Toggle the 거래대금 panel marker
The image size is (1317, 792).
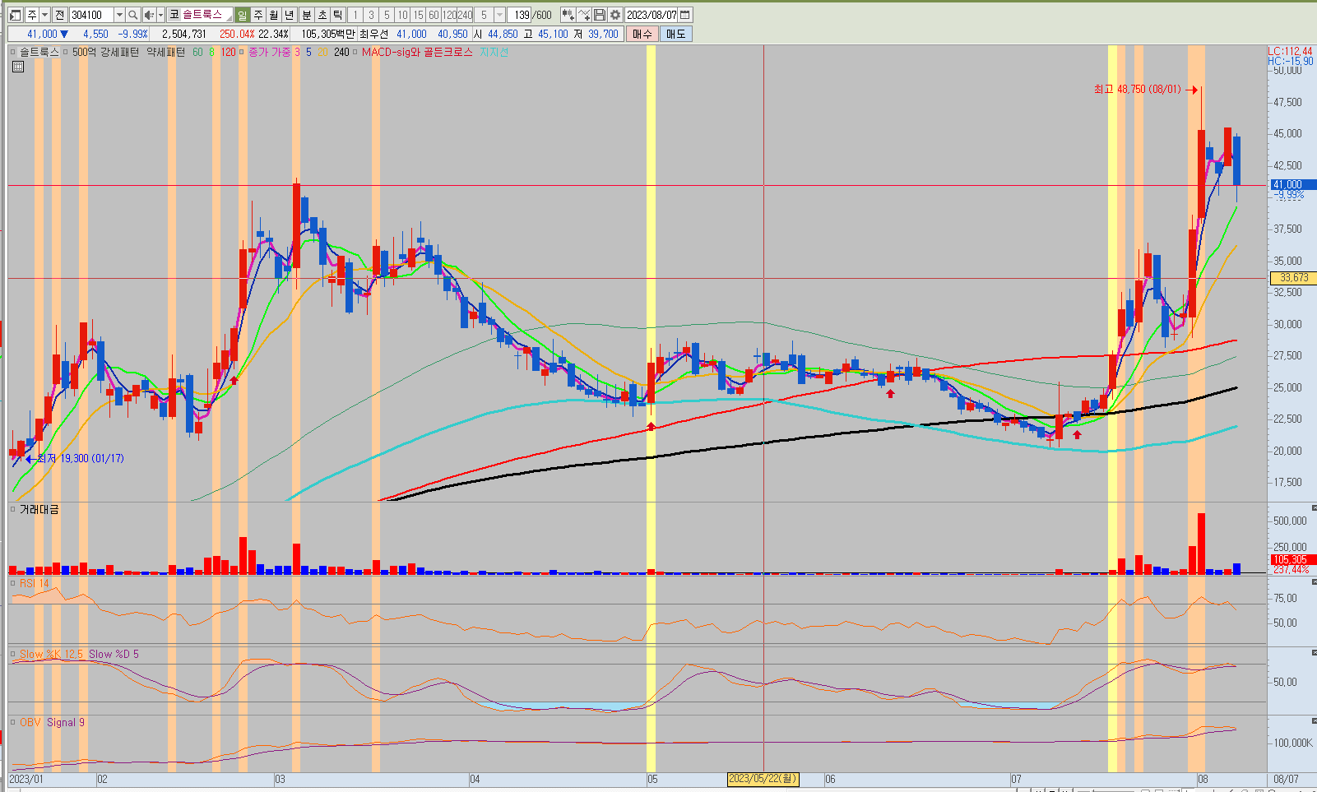pos(13,509)
